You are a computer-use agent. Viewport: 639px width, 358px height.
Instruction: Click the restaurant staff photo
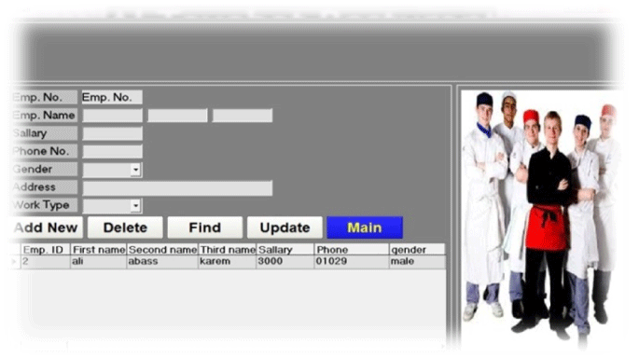tap(543, 216)
